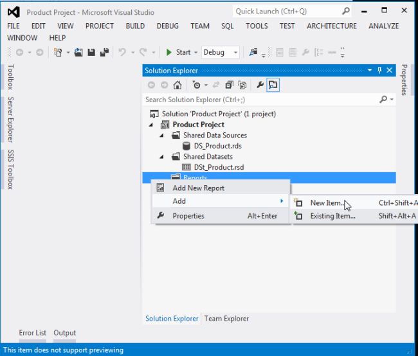Select Existing Item... in the Add submenu
418x356 pixels.
pyautogui.click(x=356, y=216)
